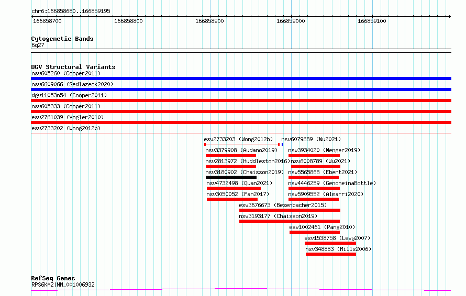Select red bar under esv3676673 (Besenbacher2015)
This screenshot has height=296, width=466.
(290, 210)
